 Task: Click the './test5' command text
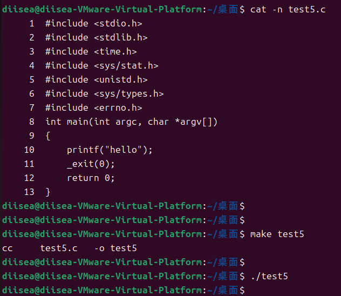pyautogui.click(x=269, y=277)
